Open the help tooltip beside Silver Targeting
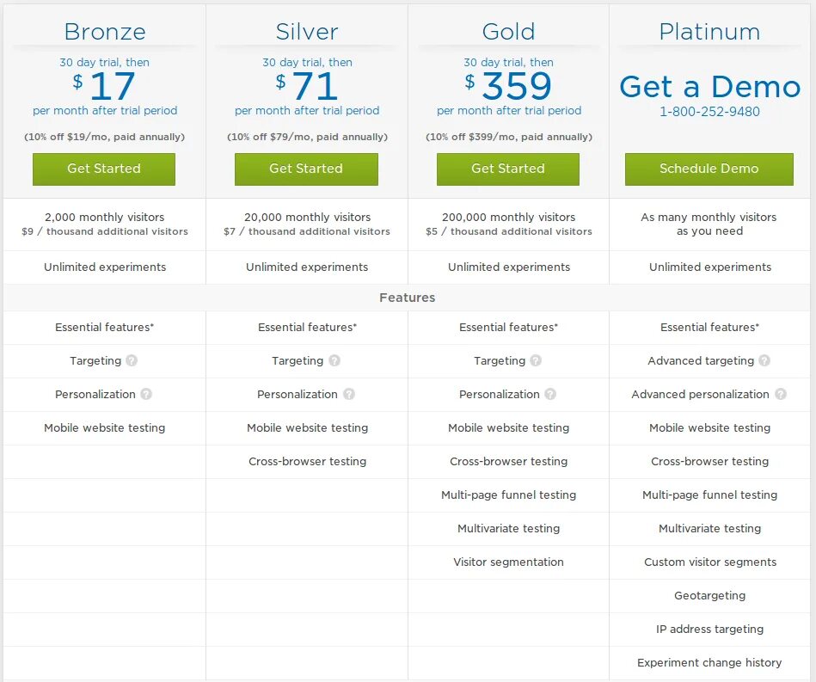 click(x=334, y=360)
